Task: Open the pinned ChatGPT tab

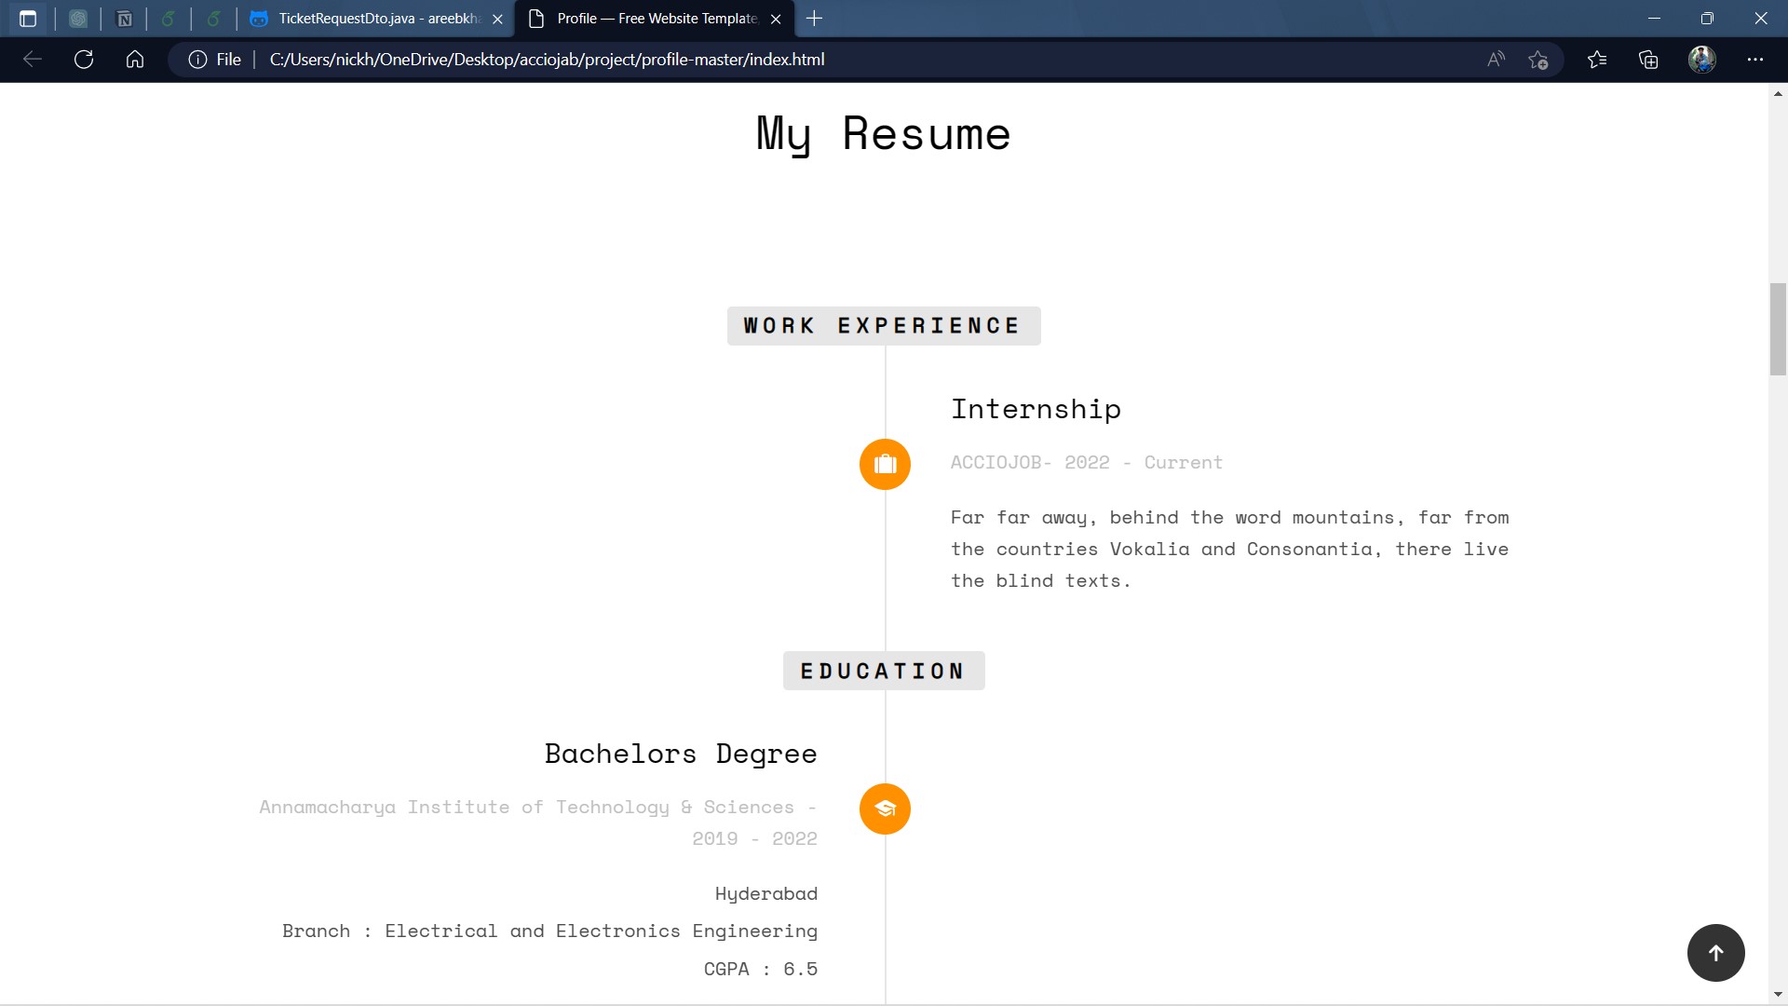Action: tap(78, 19)
